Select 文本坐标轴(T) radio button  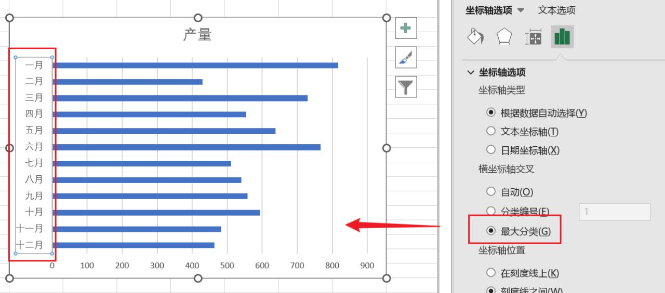tap(491, 131)
